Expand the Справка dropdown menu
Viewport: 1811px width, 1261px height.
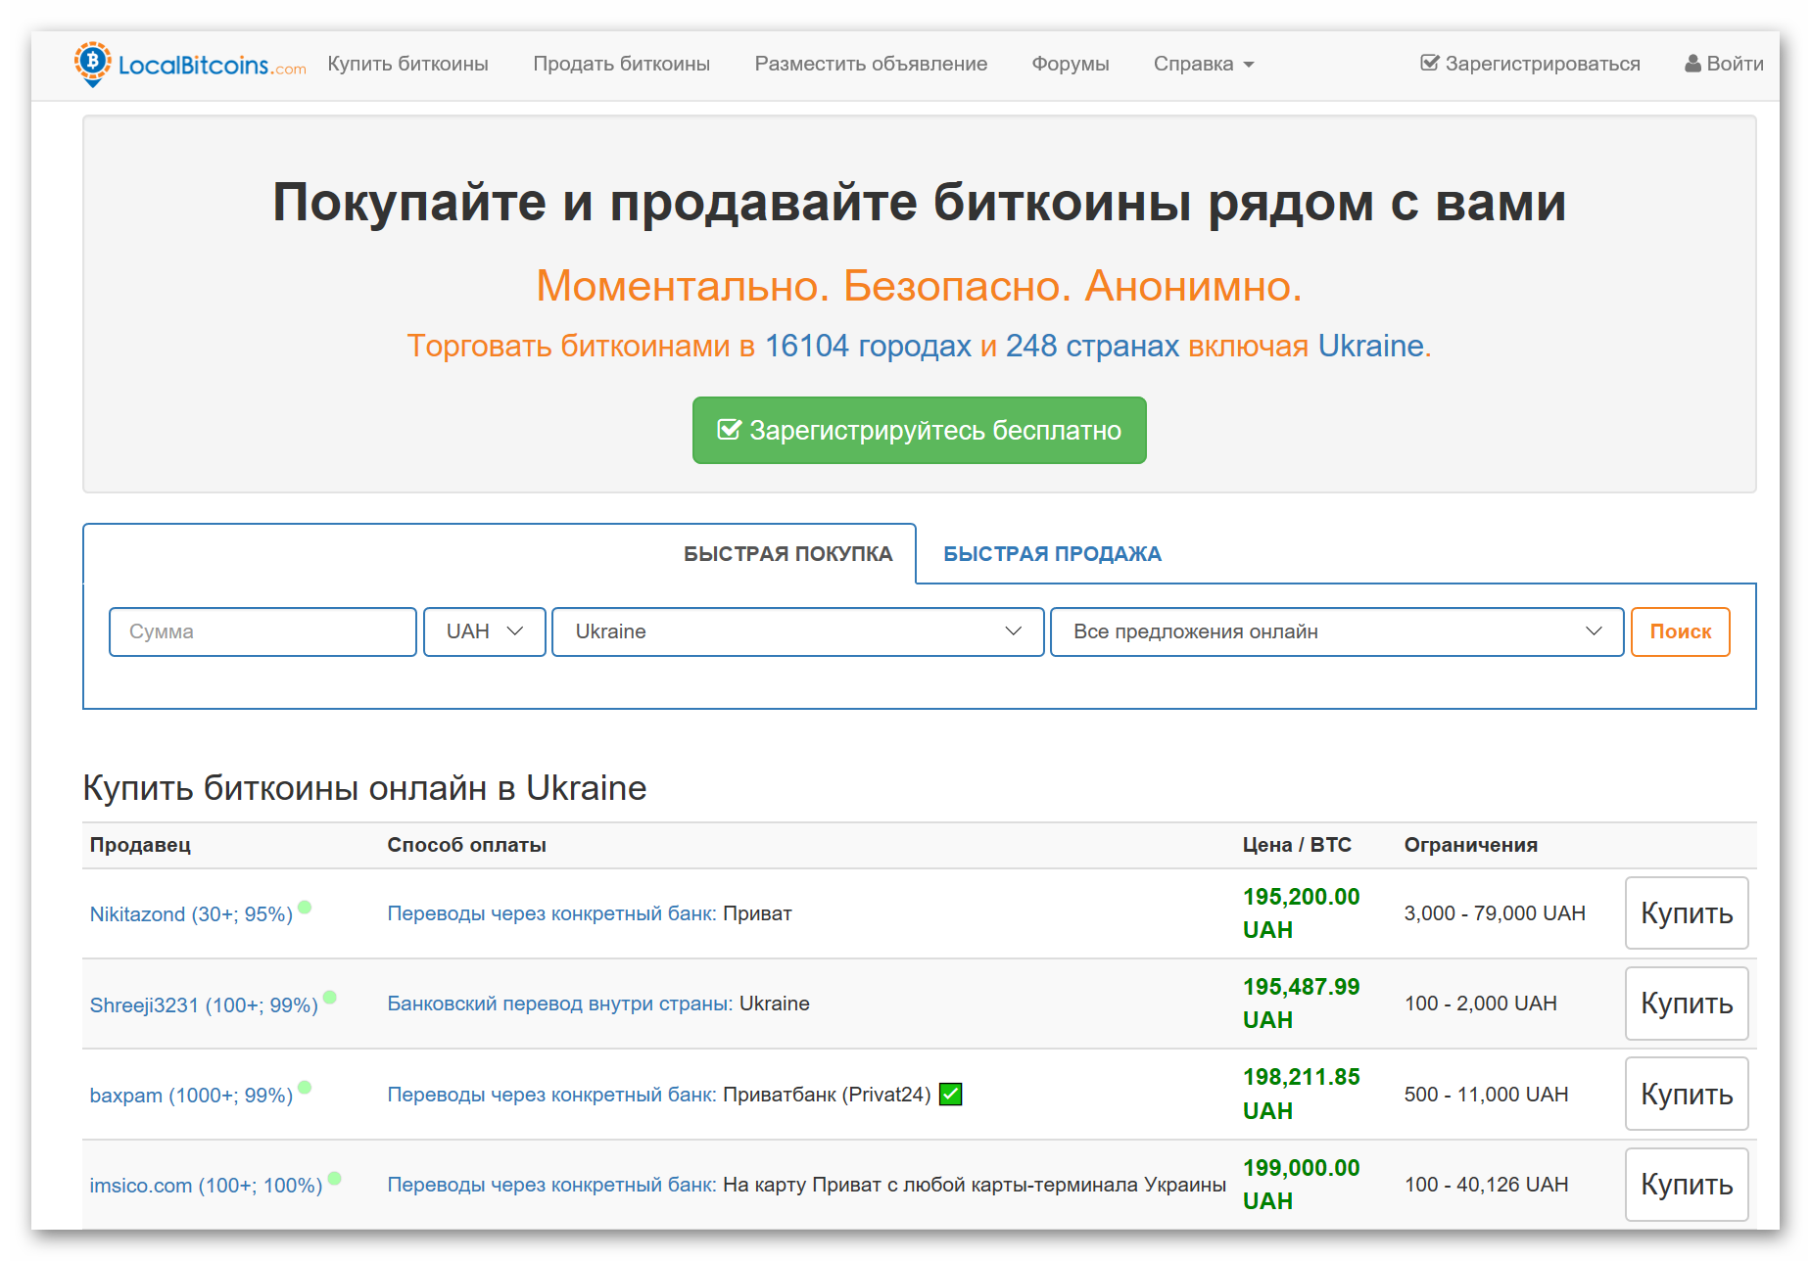coord(1203,64)
